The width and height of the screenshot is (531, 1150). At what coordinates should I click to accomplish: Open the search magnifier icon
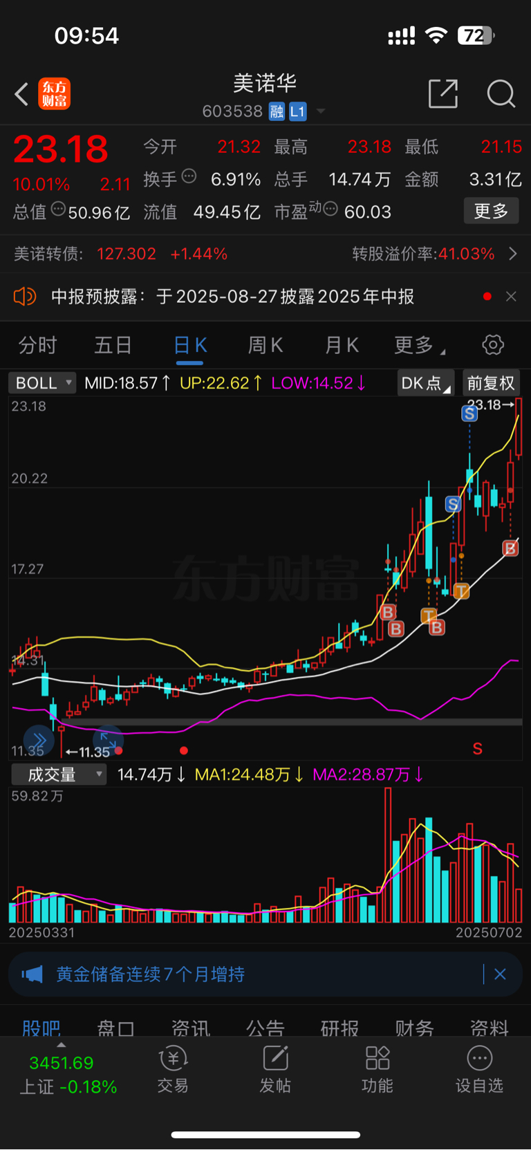(501, 93)
